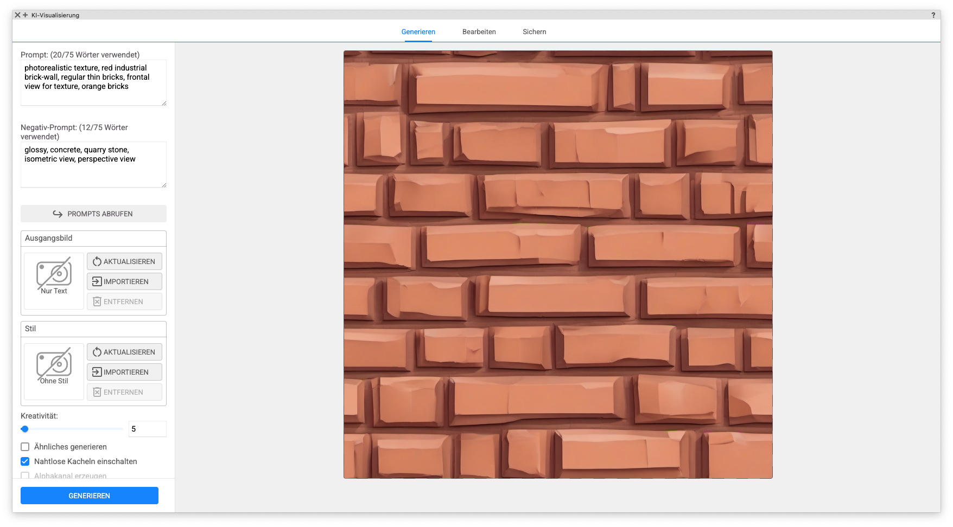Open the Sichern tab
The height and width of the screenshot is (527, 953).
[534, 32]
